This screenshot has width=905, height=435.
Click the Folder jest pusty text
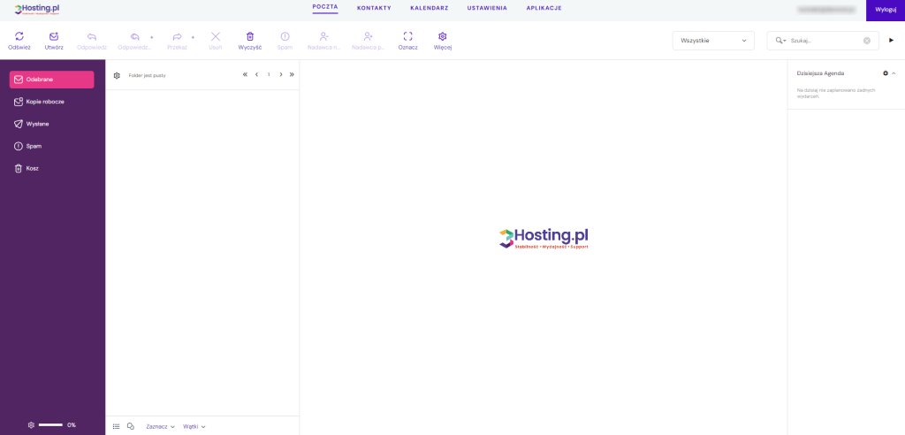coord(148,76)
